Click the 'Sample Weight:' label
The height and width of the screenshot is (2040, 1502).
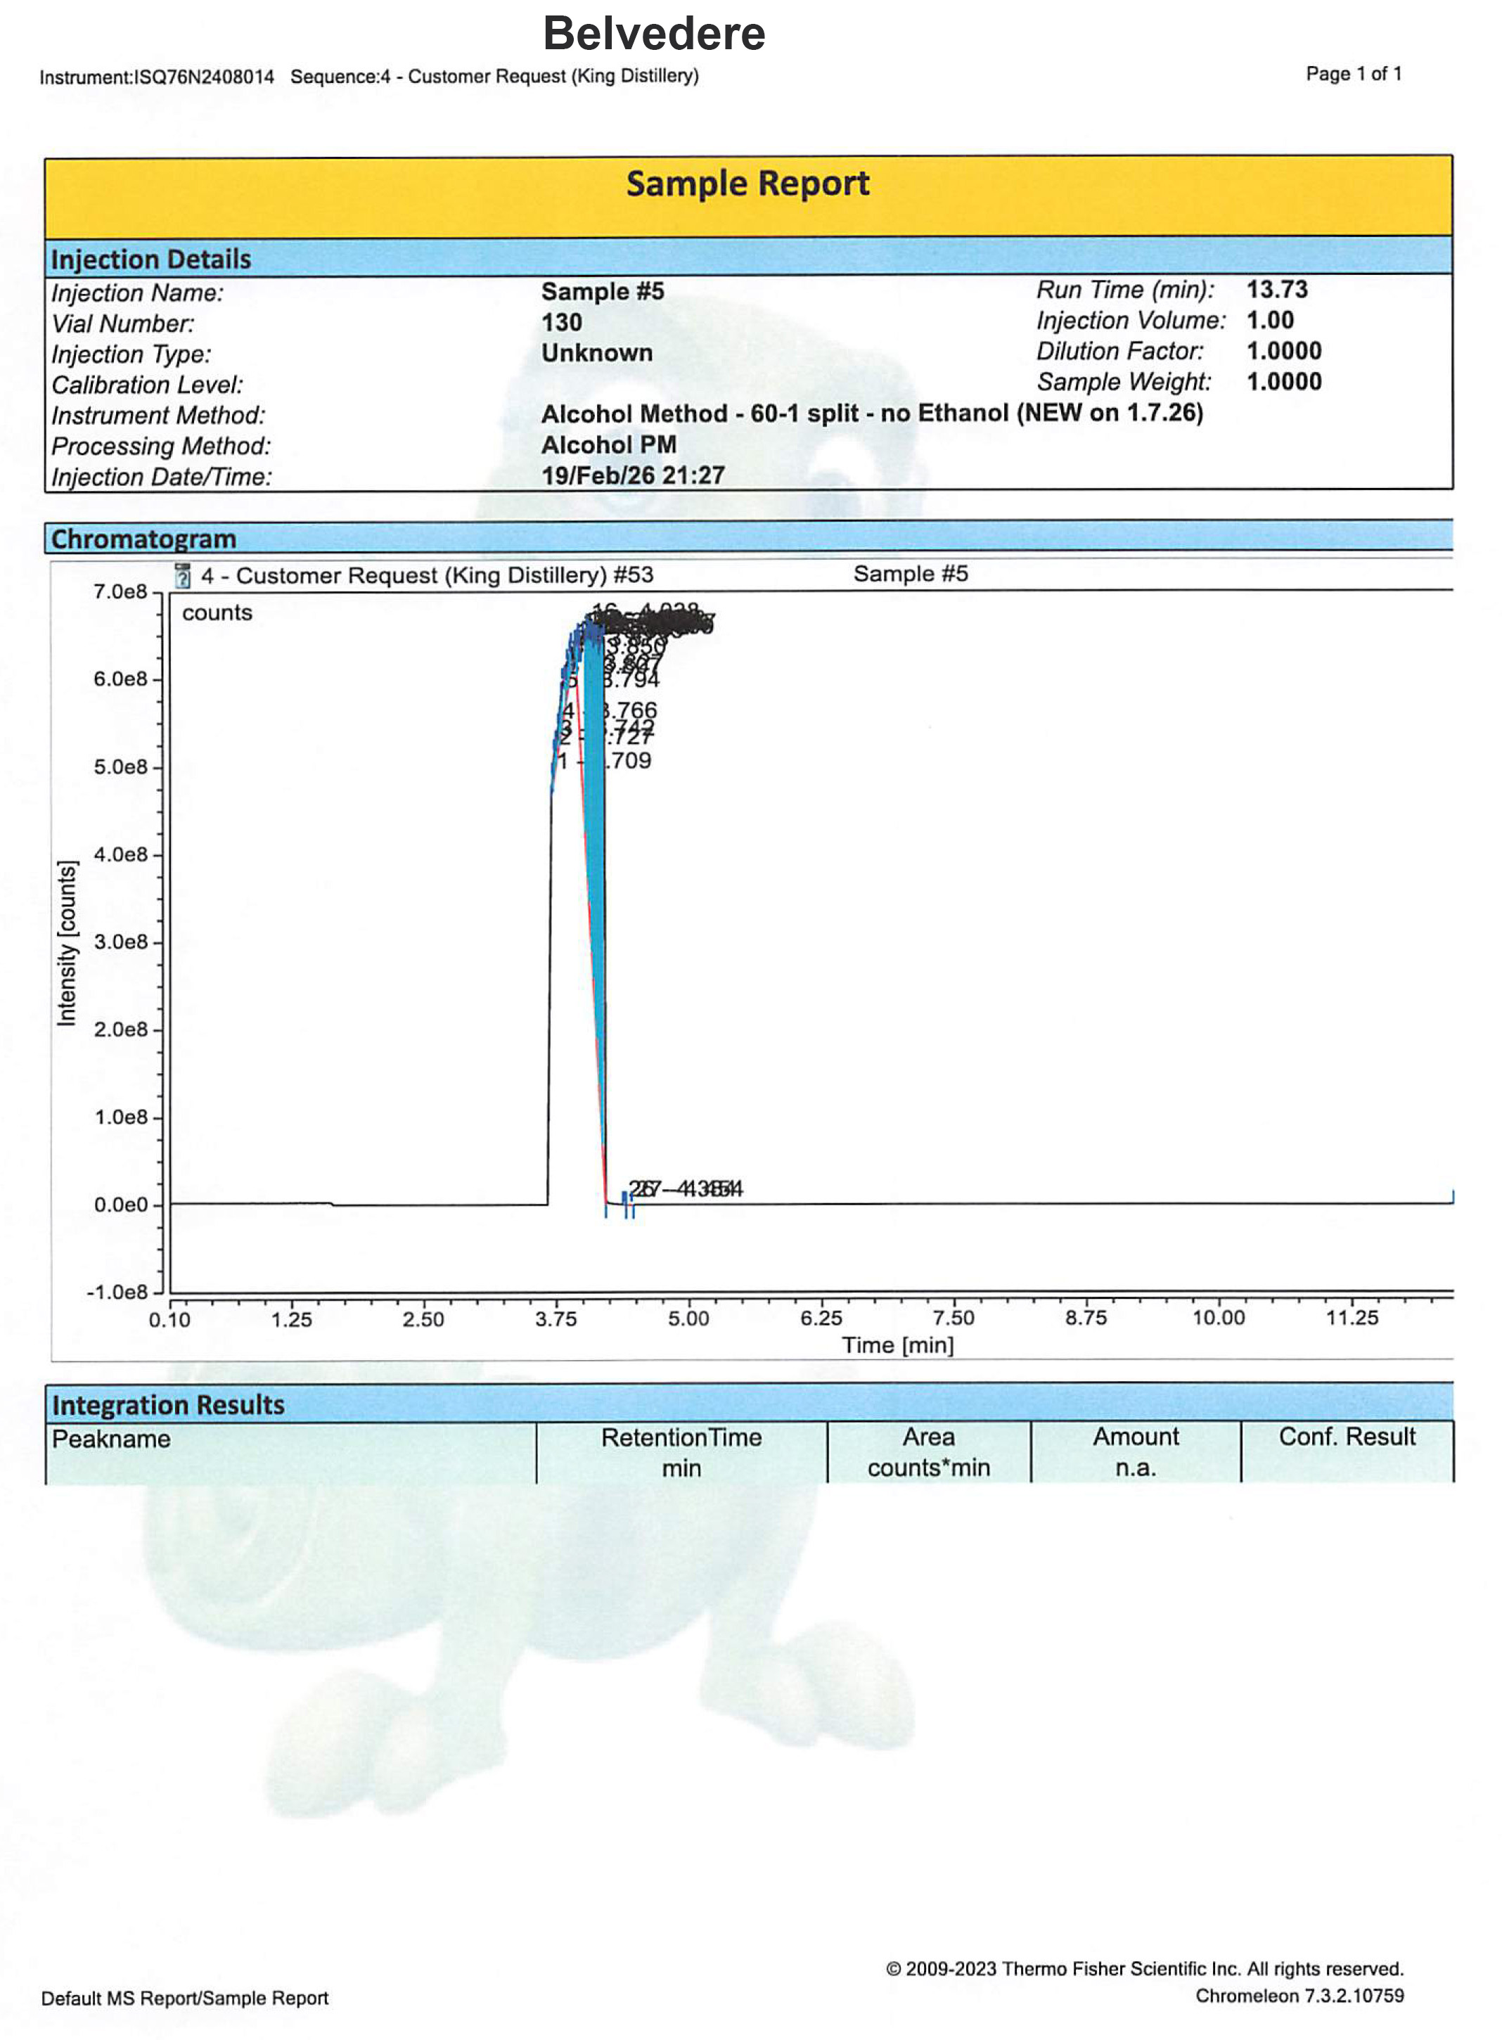click(1124, 382)
